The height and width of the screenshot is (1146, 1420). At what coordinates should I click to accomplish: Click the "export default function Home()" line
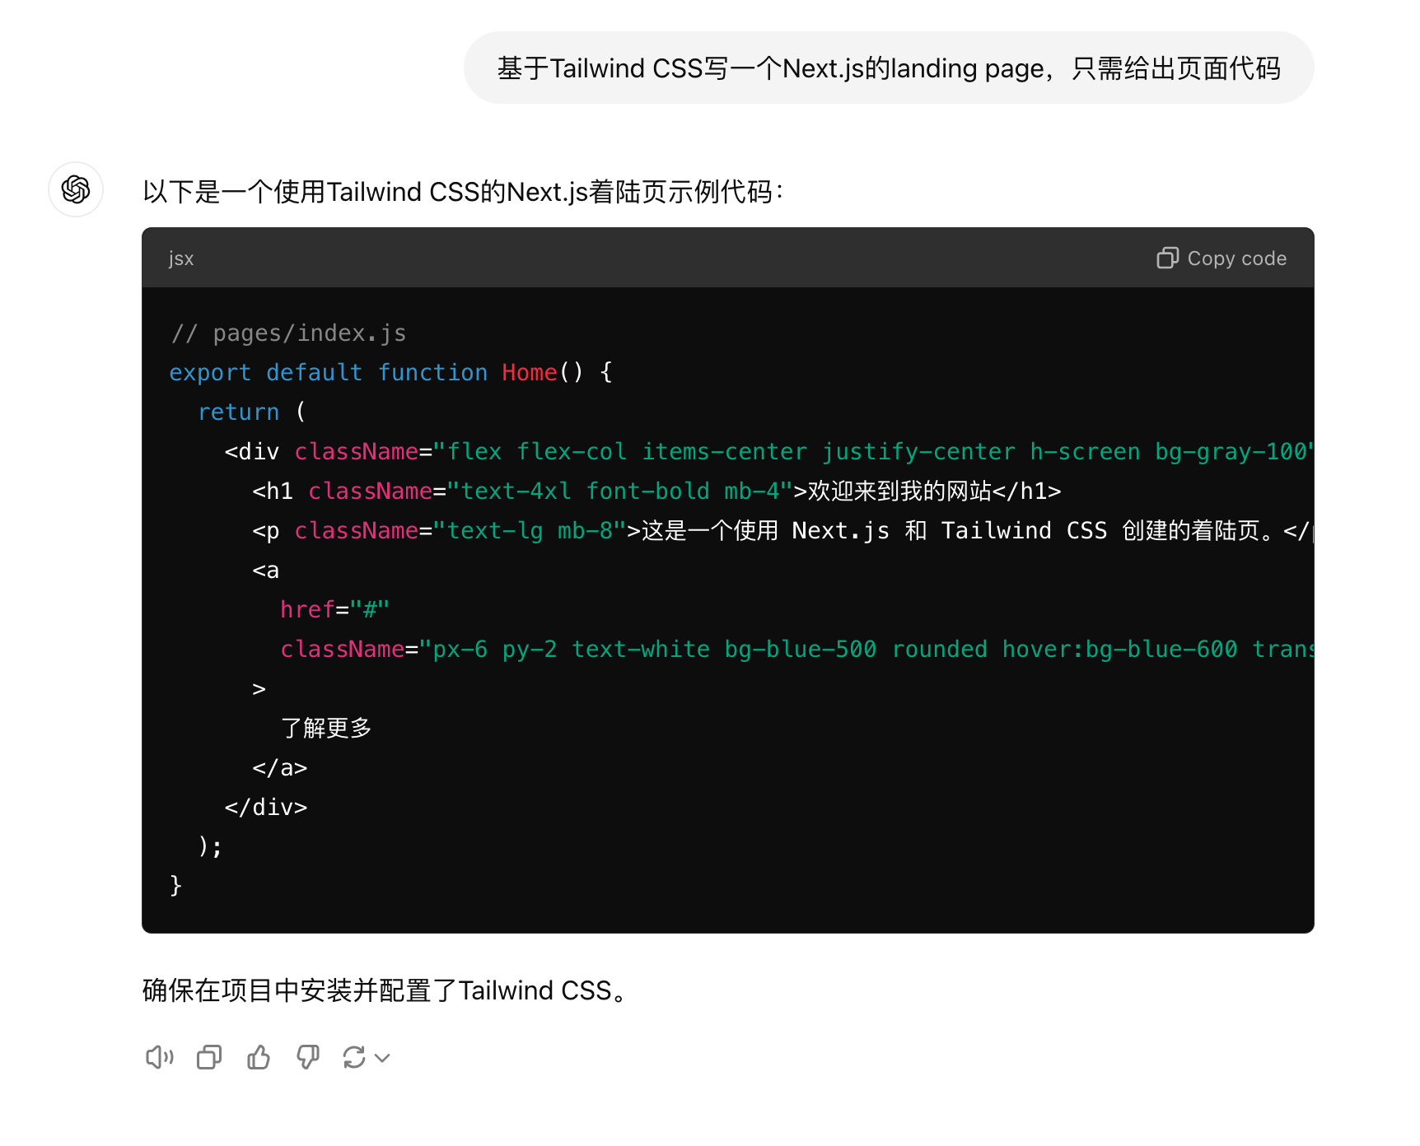(x=391, y=372)
